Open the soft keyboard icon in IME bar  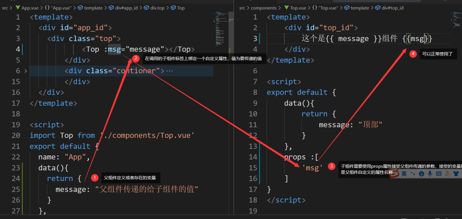(439, 174)
